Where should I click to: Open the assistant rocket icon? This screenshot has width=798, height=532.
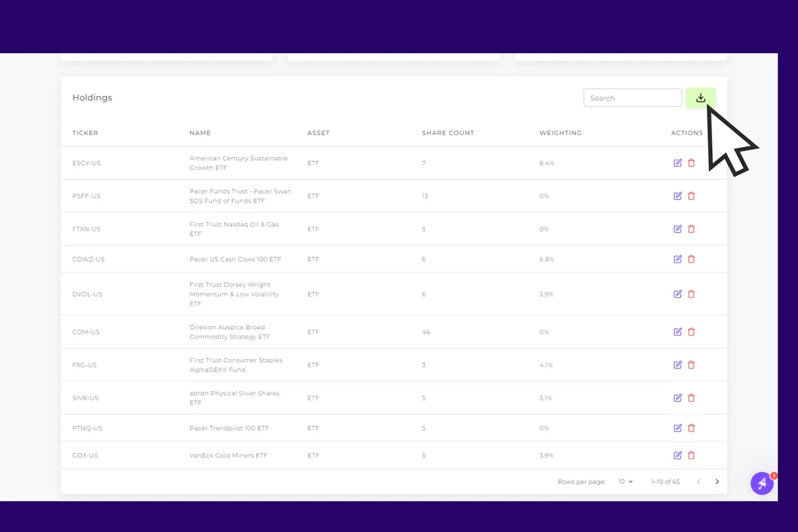tap(762, 483)
